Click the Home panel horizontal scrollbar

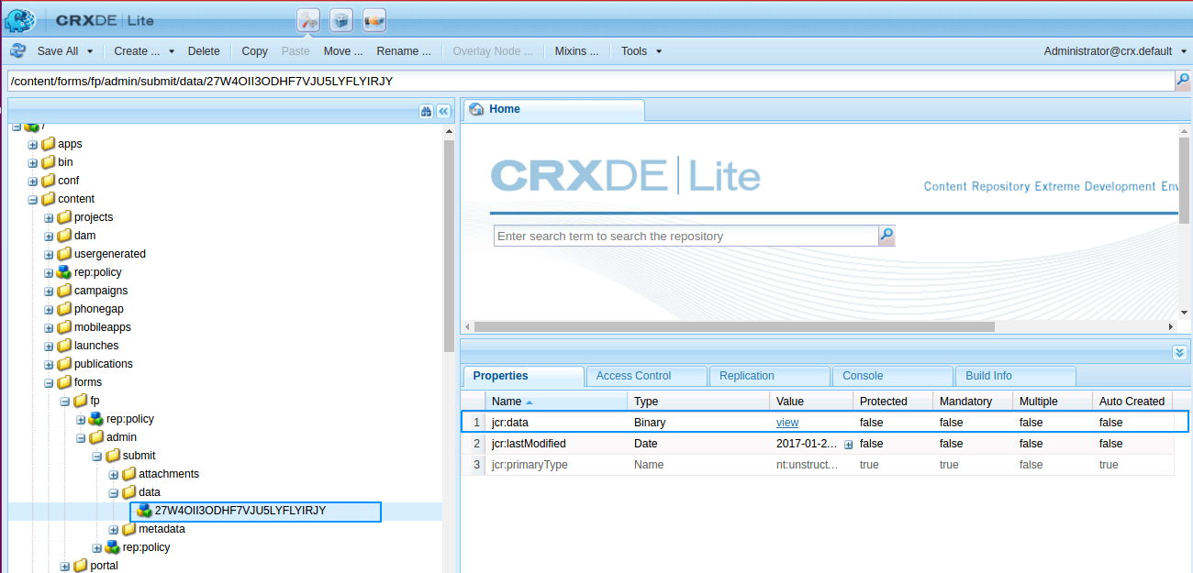point(734,326)
